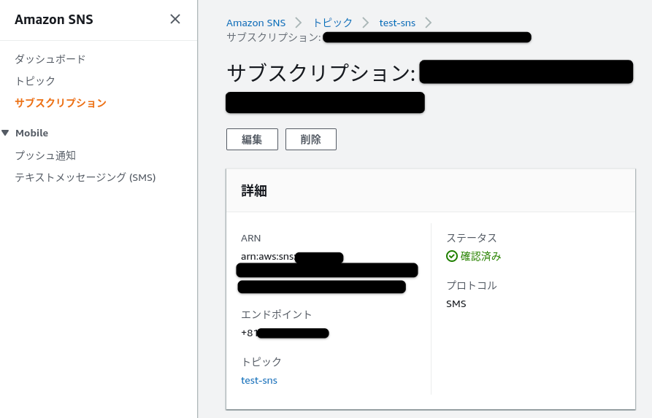Click the エンドポイント label
The width and height of the screenshot is (652, 418).
pyautogui.click(x=276, y=314)
